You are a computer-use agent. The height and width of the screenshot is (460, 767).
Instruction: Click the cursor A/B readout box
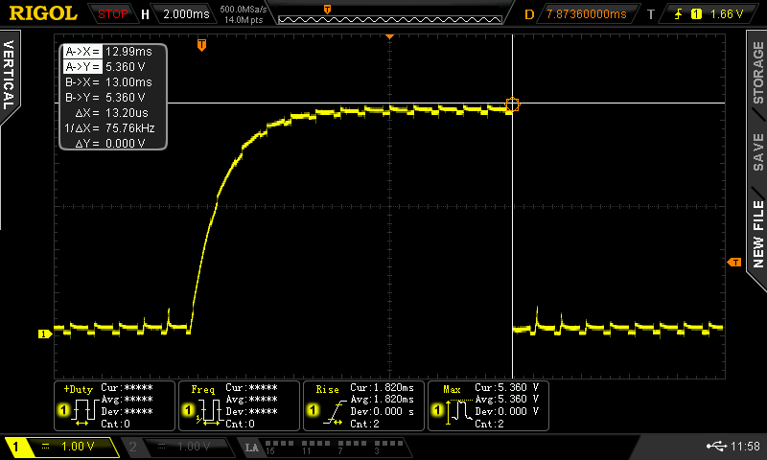(113, 97)
